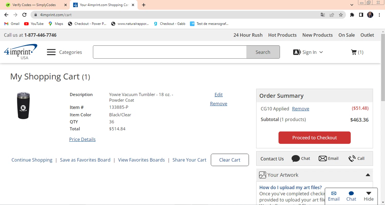Open Outlet menu item
The width and height of the screenshot is (385, 205).
point(367,35)
